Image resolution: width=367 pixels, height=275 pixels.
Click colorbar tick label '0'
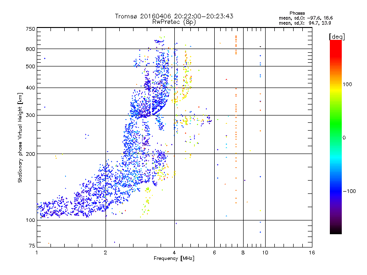coord(344,138)
